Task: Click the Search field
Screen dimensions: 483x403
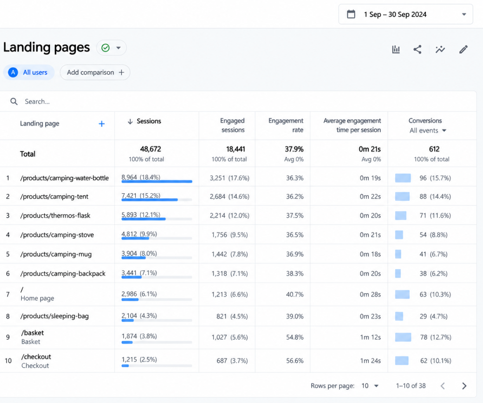Action: pyautogui.click(x=238, y=101)
